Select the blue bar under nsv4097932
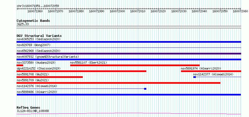Screen dimensions: 249x117 129,59
